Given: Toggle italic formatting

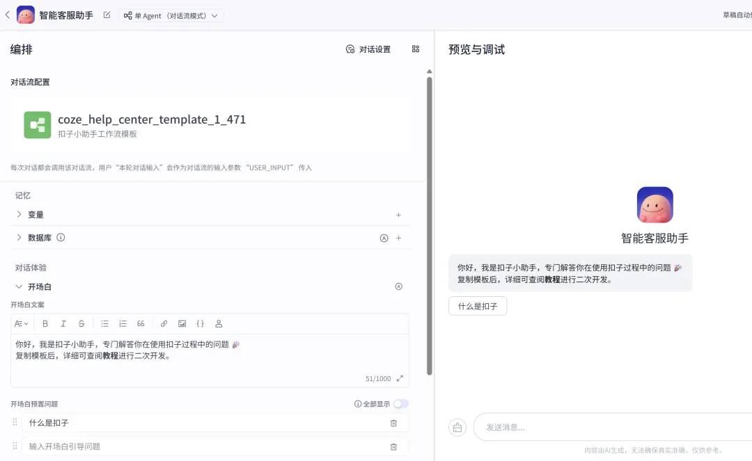Looking at the screenshot, I should [63, 323].
